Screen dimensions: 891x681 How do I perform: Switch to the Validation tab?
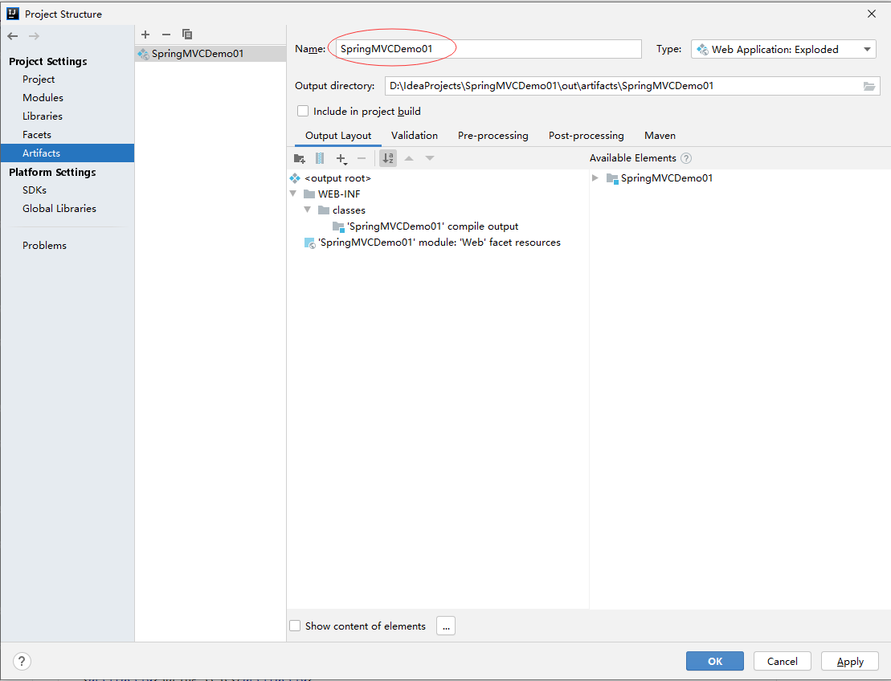415,136
